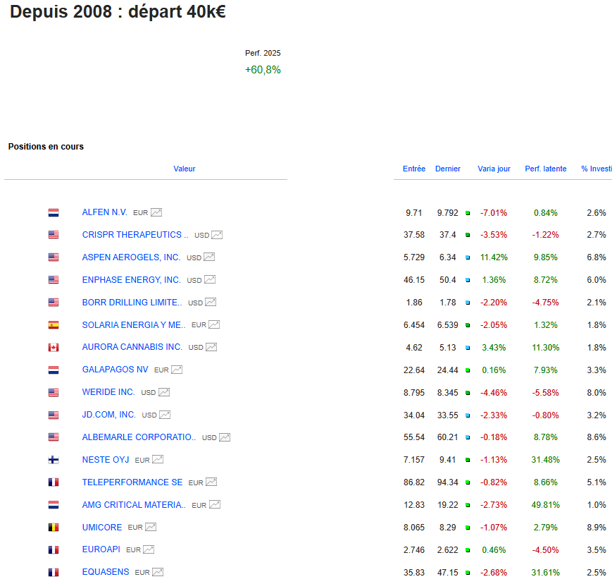Open chart icon for EUROAPI
Viewport: 612px width, 584px height.
(149, 550)
